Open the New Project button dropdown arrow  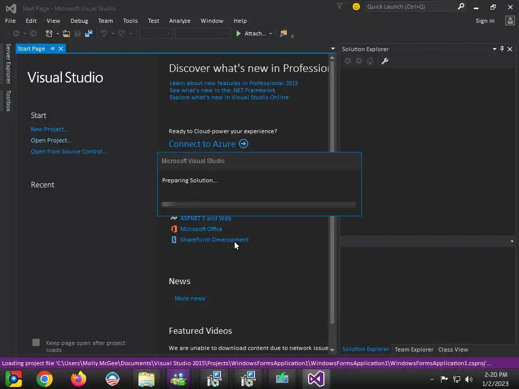[58, 34]
